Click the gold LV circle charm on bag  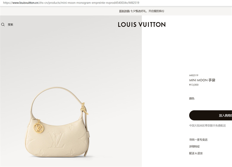coord(38,128)
